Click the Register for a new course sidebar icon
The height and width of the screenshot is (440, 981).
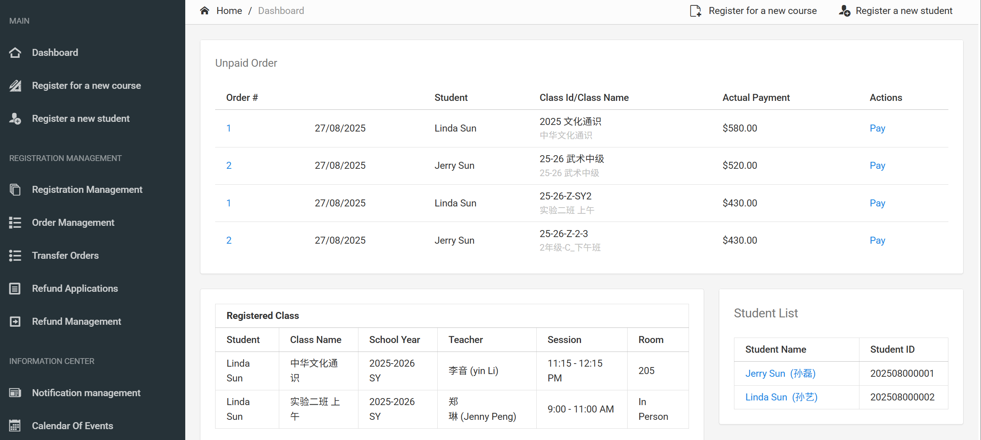click(15, 85)
